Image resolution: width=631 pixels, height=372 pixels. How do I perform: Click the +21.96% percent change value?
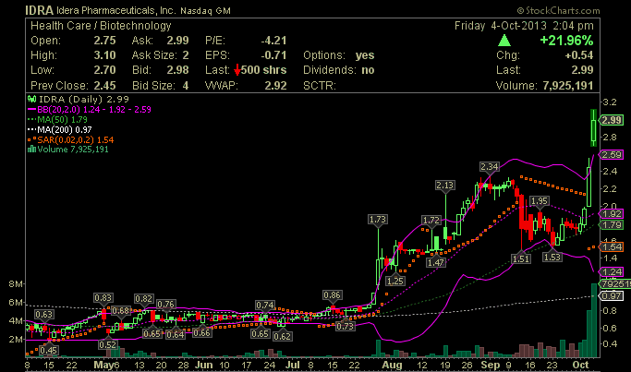tap(566, 41)
